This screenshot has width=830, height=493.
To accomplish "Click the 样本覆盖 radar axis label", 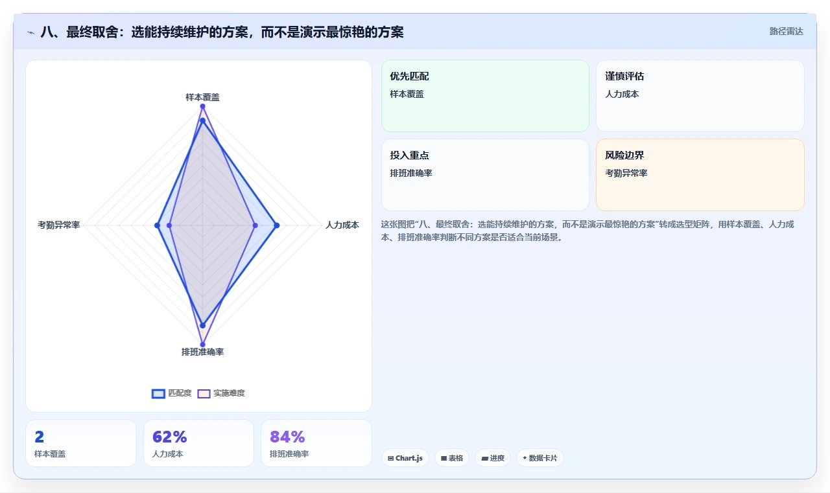I will pos(202,97).
